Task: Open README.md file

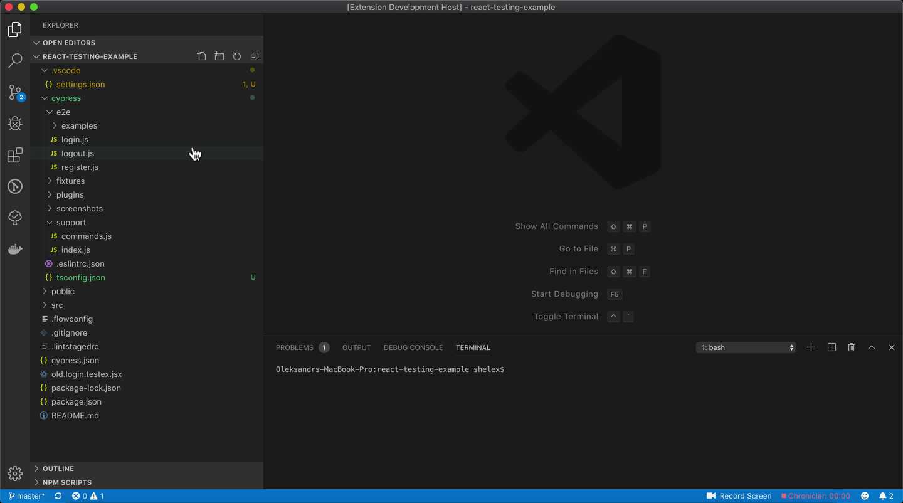Action: pos(147,416)
